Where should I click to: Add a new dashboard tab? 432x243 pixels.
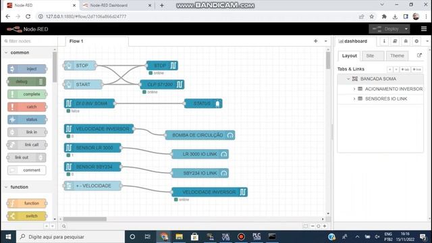[405, 70]
